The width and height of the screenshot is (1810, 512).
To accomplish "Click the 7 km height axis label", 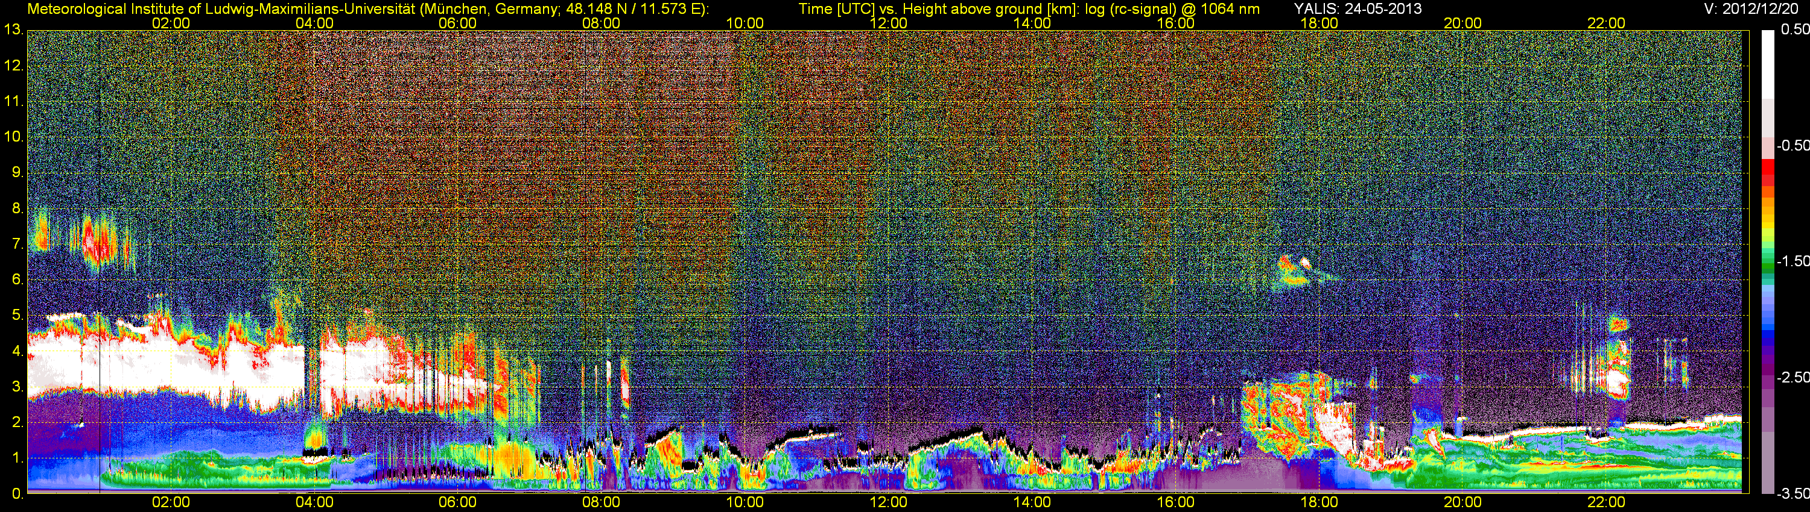I will click(17, 244).
